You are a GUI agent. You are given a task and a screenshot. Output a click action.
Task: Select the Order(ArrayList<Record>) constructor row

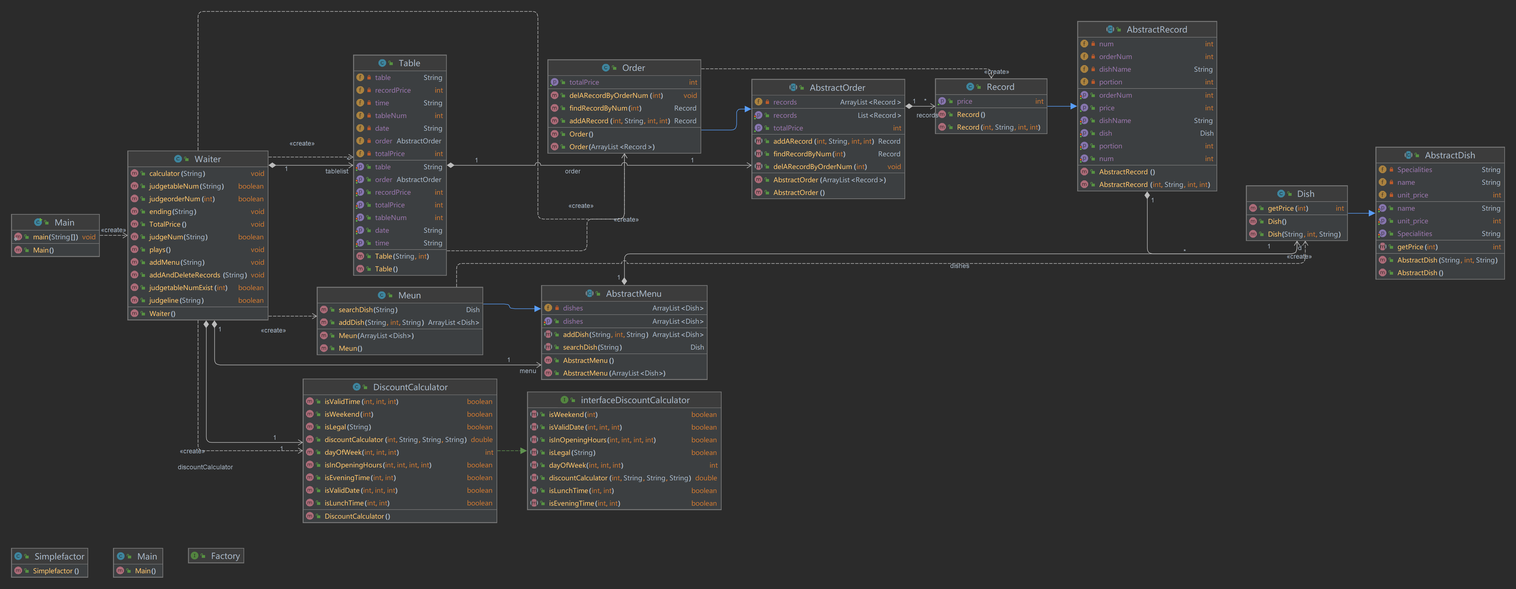611,147
